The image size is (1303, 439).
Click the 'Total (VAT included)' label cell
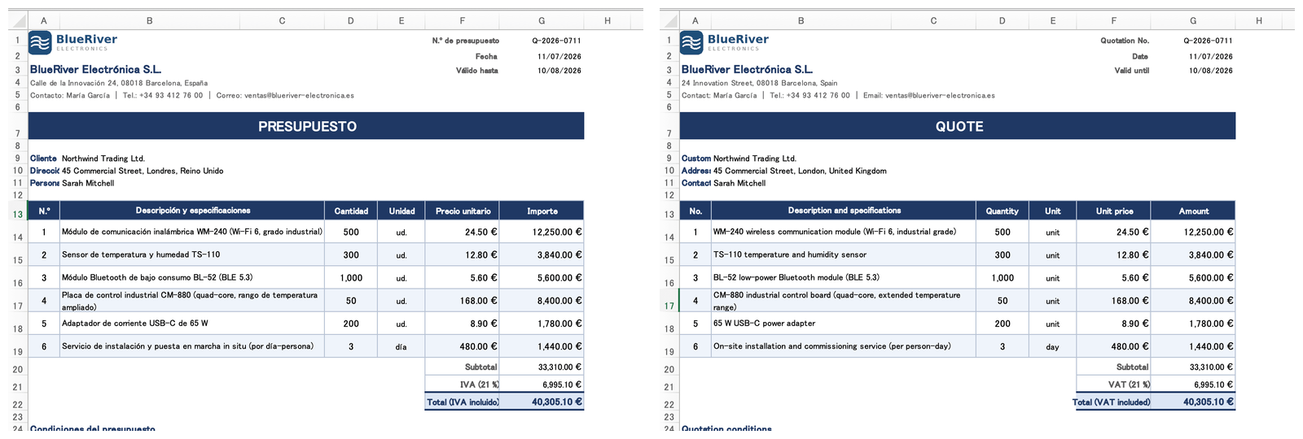(x=1112, y=402)
